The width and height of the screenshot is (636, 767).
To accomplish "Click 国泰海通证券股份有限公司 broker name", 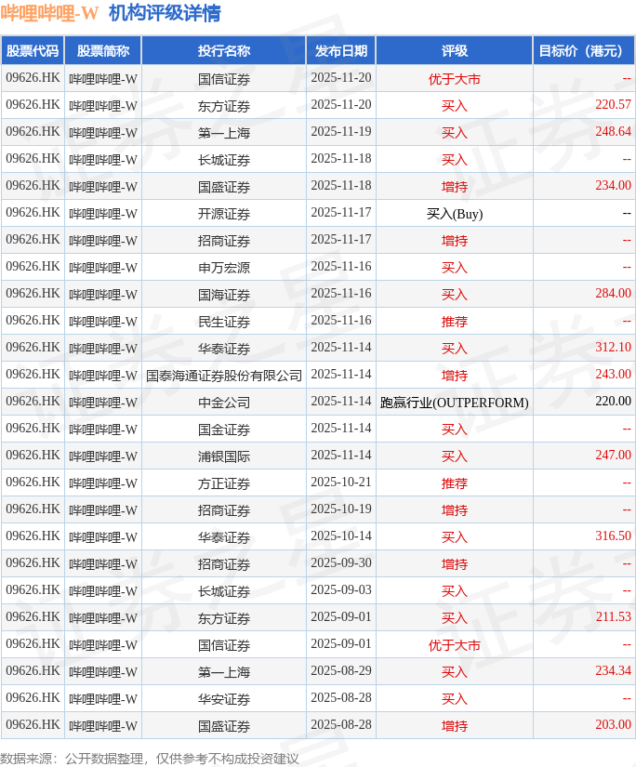I will point(224,376).
